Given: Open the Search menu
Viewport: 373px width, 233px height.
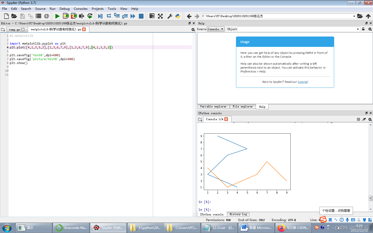Looking at the screenshot, I should tap(26, 9).
